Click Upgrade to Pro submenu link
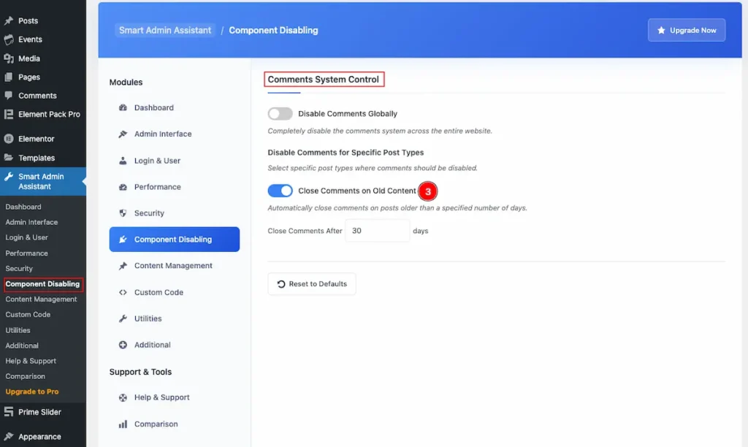Viewport: 748px width, 447px height. point(32,391)
